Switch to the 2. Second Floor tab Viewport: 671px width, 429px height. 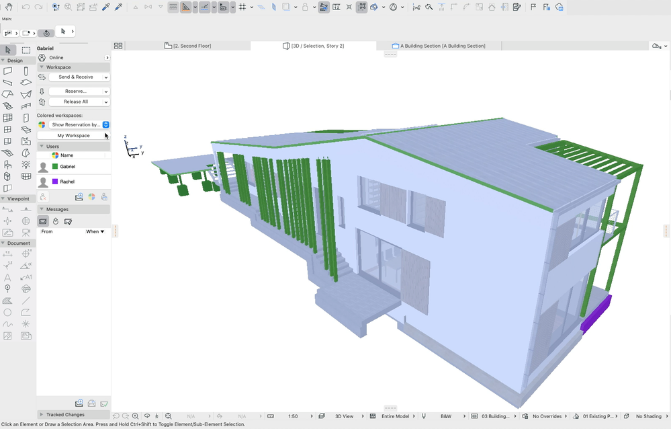187,46
